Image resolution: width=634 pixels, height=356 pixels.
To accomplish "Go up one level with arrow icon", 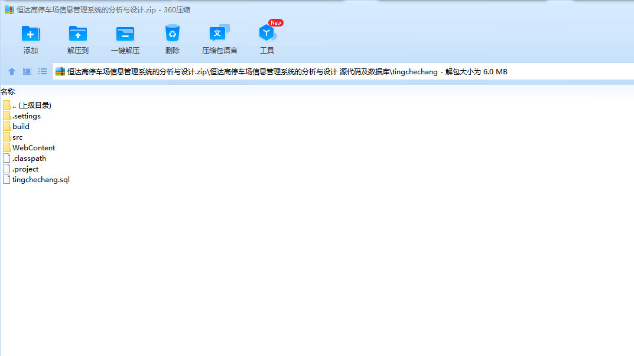I will (12, 71).
